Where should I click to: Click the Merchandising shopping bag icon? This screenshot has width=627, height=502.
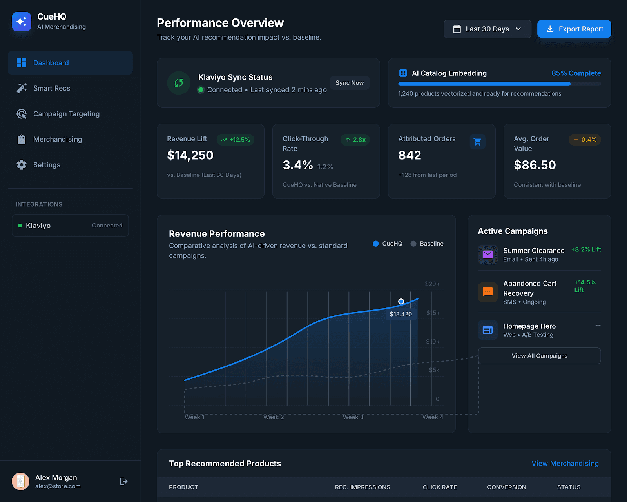(x=22, y=139)
